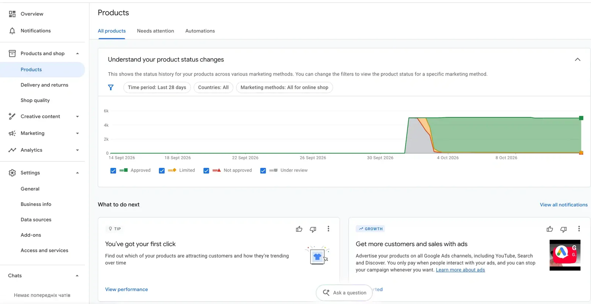Click the Marketing megaphone icon
Screen dimensions: 591x304
pos(12,133)
